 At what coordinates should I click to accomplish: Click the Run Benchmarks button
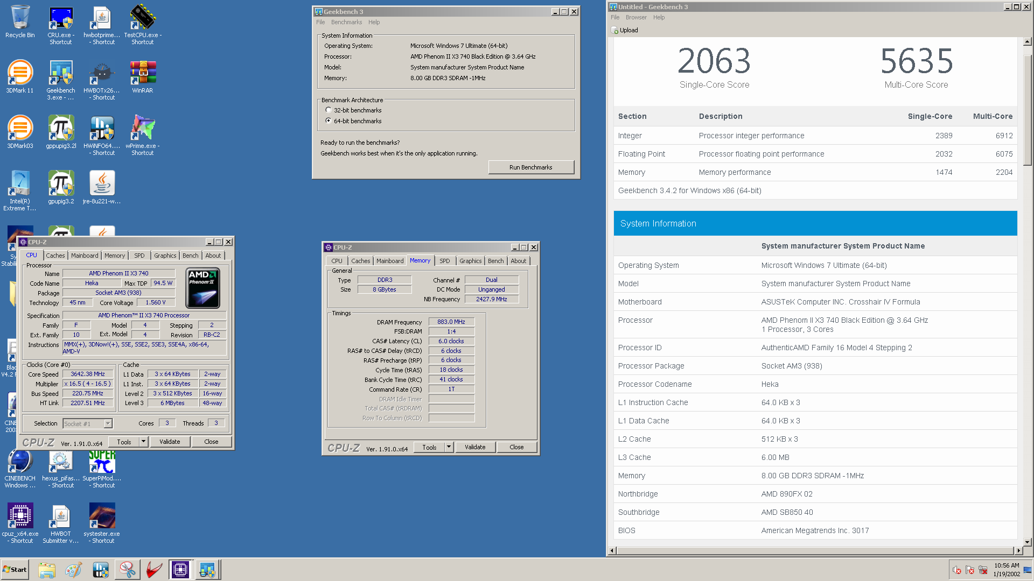pos(530,167)
